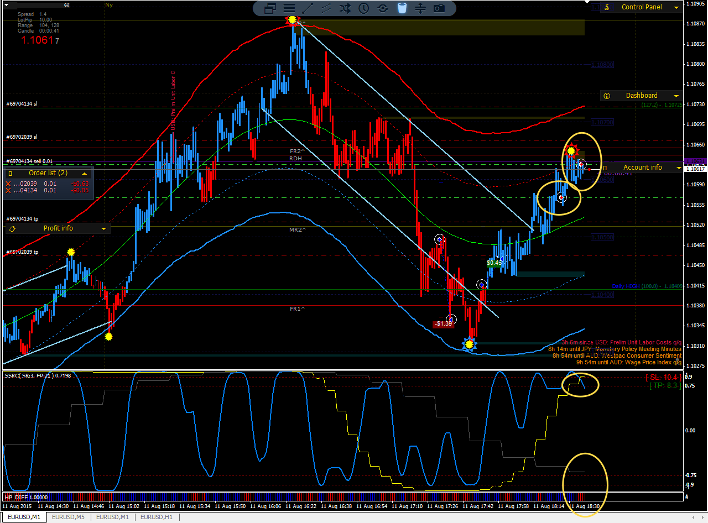
Task: Click the Order list panel icon
Action: [x=11, y=173]
